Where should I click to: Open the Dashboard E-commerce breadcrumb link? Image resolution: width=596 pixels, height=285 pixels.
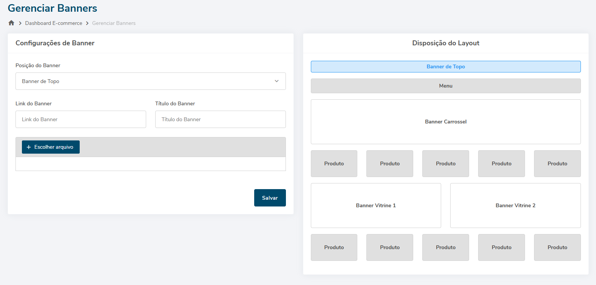tap(54, 23)
